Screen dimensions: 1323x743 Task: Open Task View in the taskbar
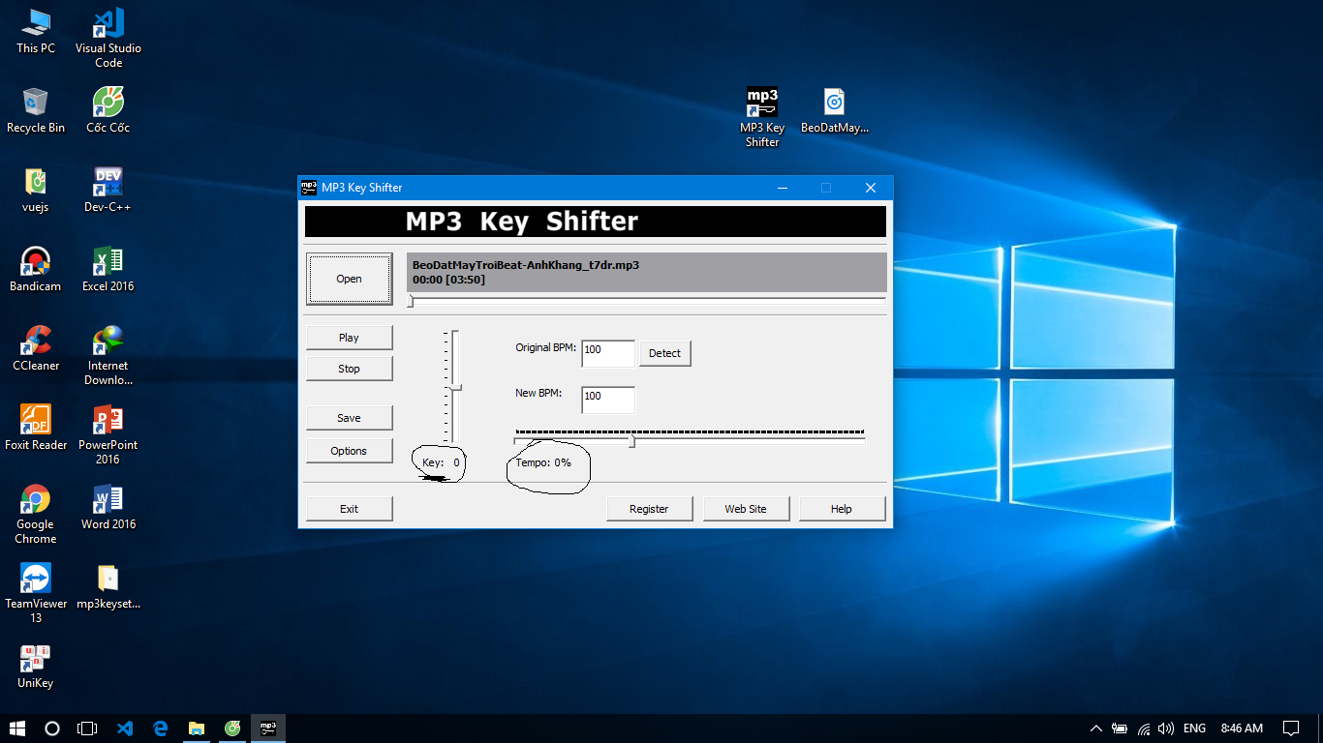click(87, 728)
